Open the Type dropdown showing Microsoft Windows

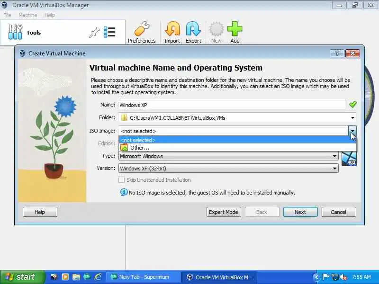(228, 156)
